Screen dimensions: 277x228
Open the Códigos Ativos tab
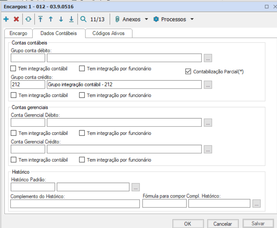[108, 33]
